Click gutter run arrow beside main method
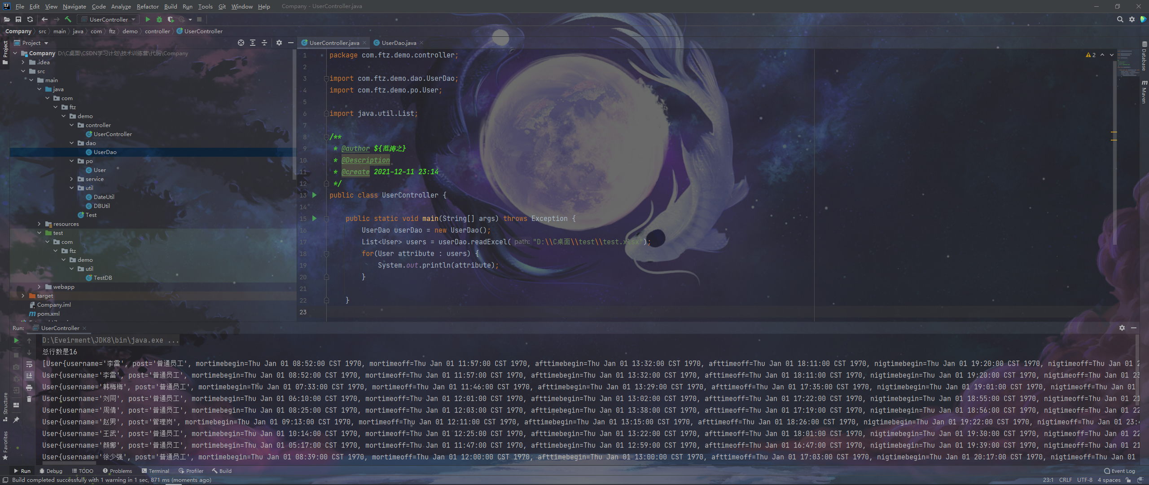Screen dimensions: 1149x485 (314, 218)
